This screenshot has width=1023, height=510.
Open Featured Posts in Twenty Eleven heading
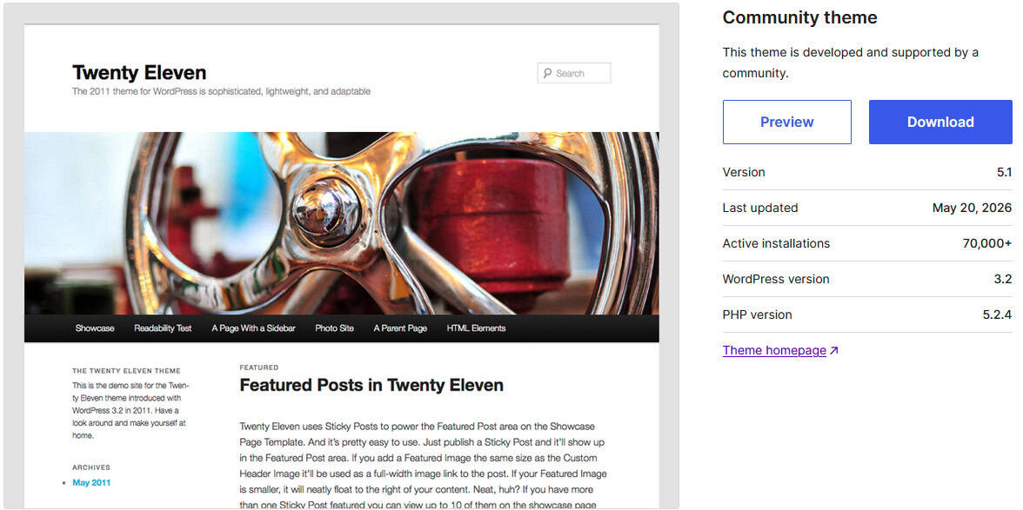[371, 385]
